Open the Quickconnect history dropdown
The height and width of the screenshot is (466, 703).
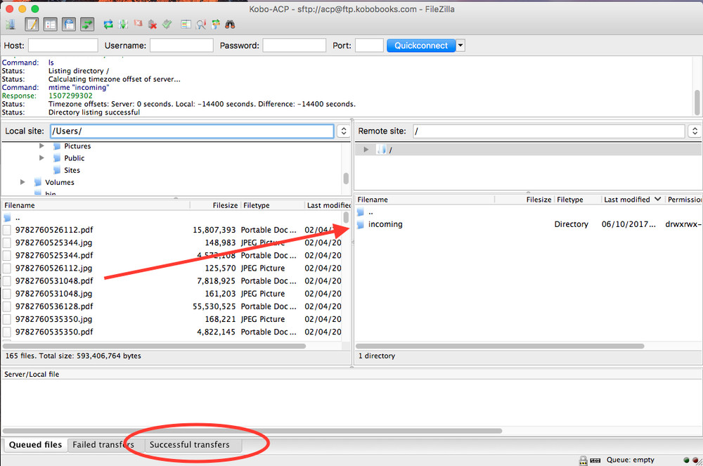click(x=460, y=45)
